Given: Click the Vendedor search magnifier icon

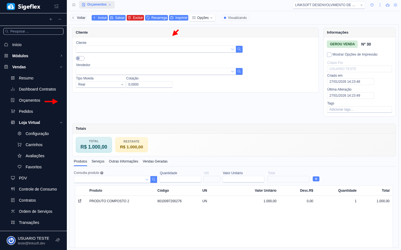Looking at the screenshot, I should [239, 71].
